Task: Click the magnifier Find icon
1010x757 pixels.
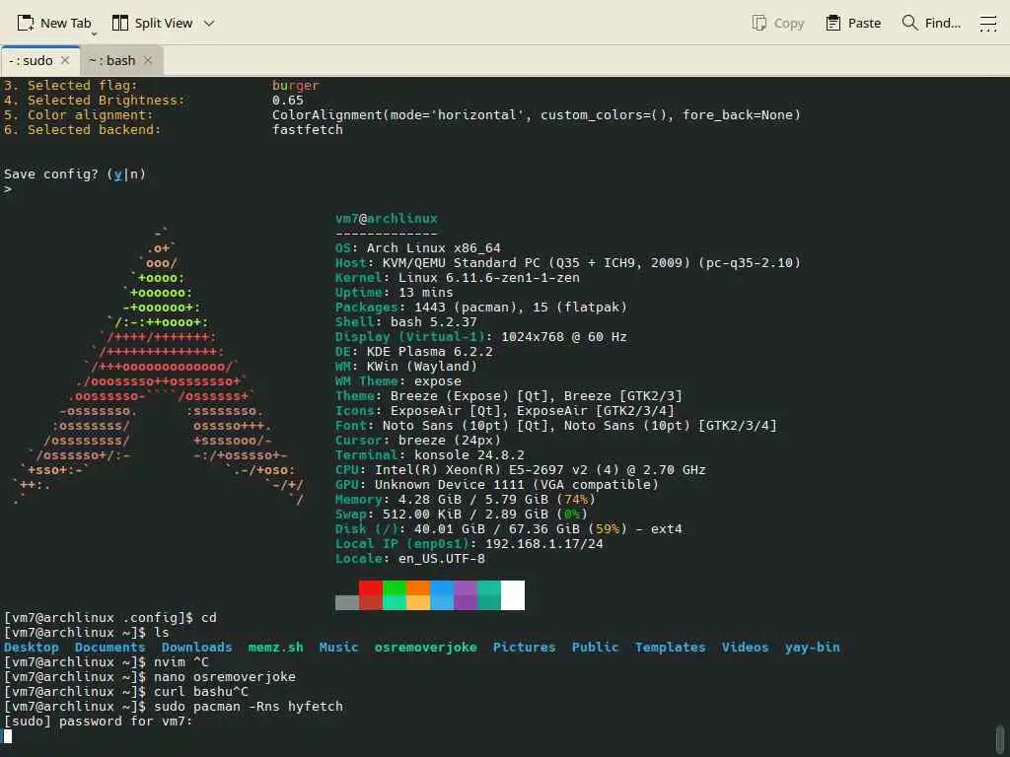Action: pyautogui.click(x=909, y=23)
